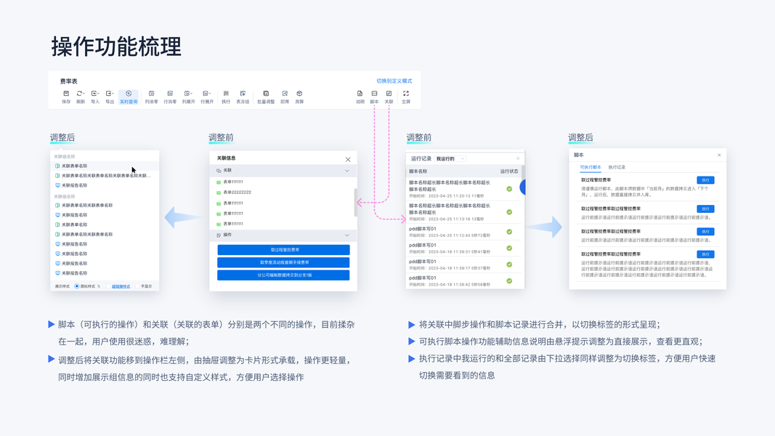The image size is (775, 436).
Task: Click the 费率表 title text
Action: tap(69, 81)
